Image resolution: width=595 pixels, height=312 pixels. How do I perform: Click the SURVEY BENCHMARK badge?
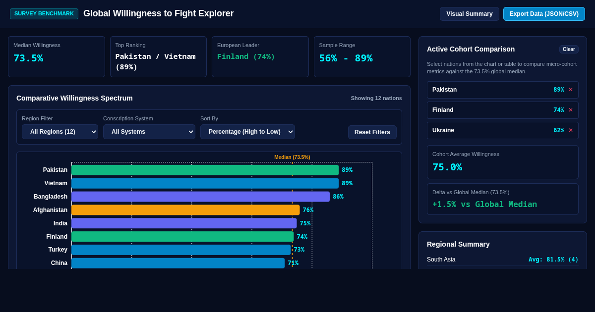click(x=44, y=14)
